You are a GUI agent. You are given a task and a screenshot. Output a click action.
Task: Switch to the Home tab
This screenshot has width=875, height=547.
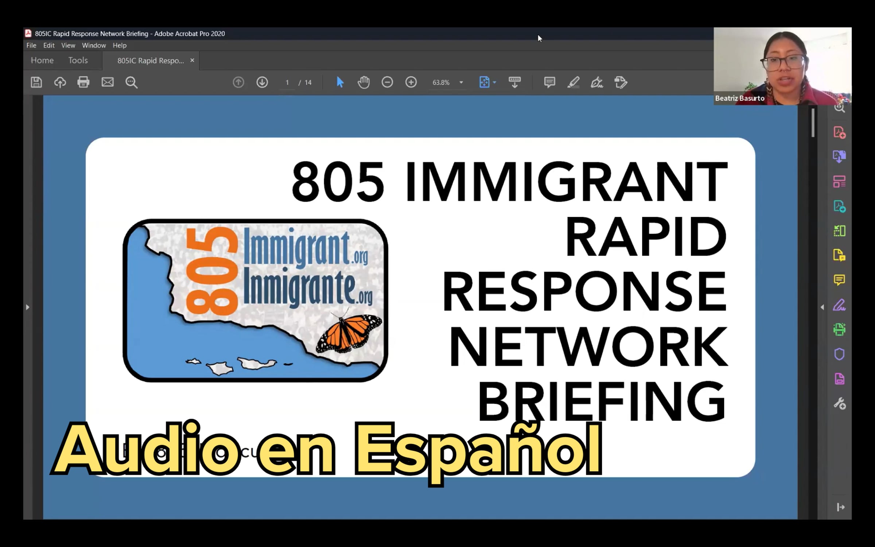[42, 60]
